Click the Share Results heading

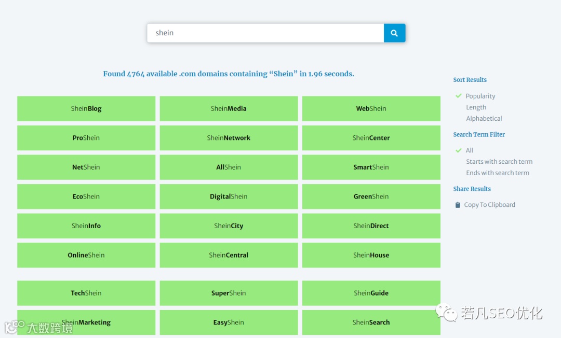(472, 189)
